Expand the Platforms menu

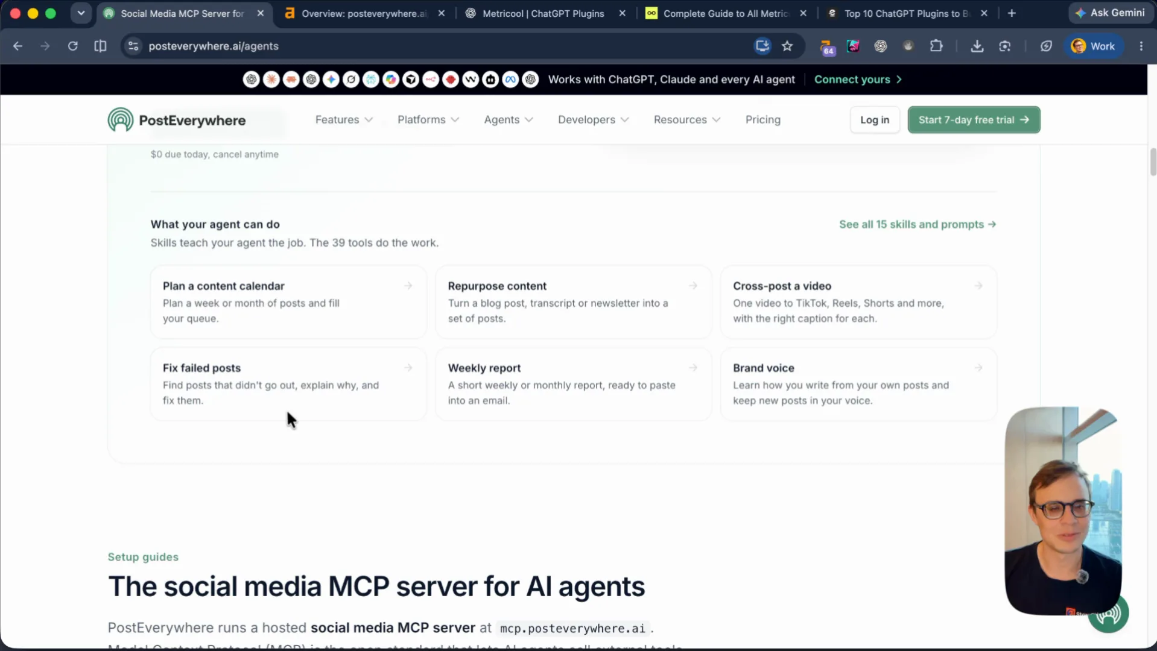click(428, 119)
